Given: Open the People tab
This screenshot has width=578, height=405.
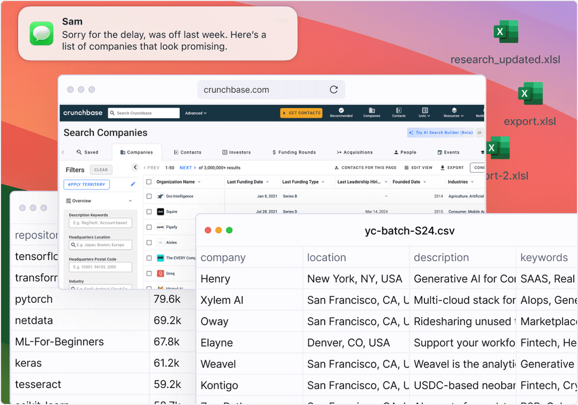Looking at the screenshot, I should point(405,152).
